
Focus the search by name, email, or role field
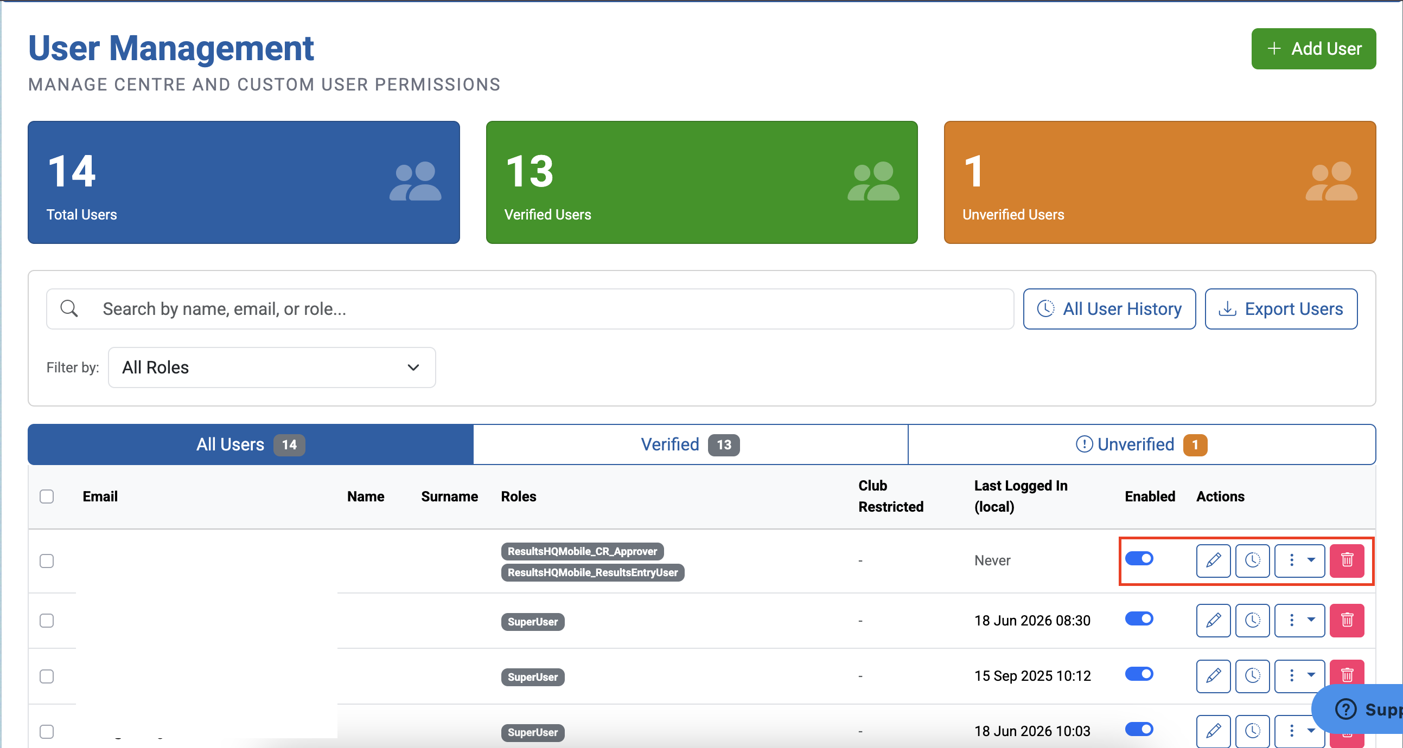(530, 308)
